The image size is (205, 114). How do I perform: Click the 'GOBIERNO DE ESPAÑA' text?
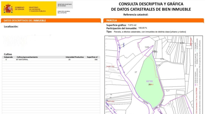coord(19,9)
